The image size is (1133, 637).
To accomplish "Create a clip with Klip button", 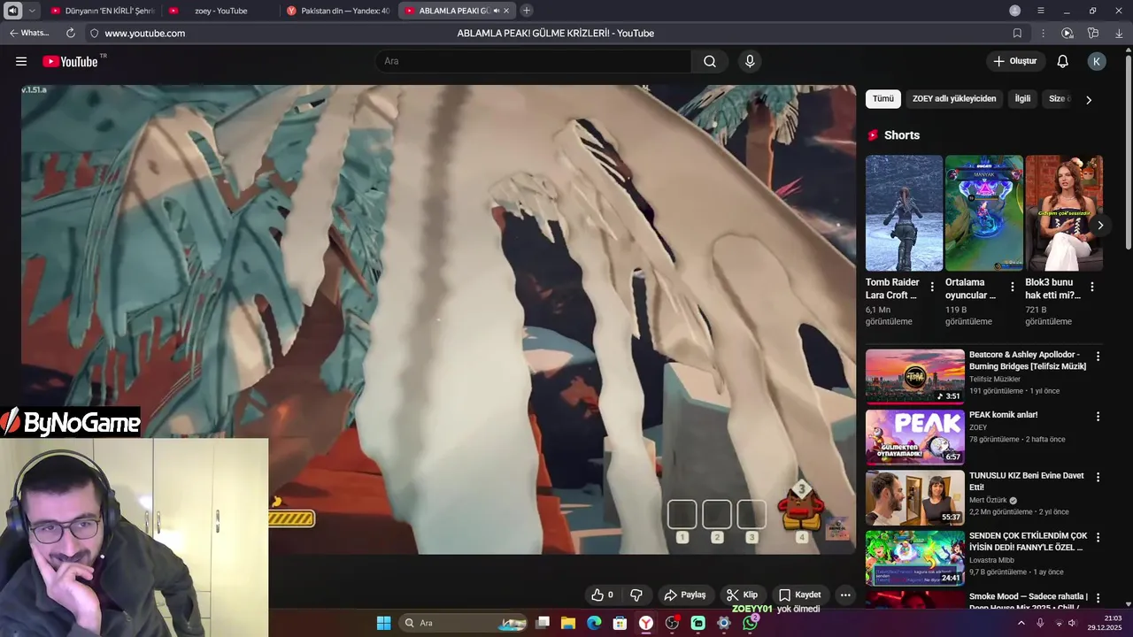I will tap(742, 595).
